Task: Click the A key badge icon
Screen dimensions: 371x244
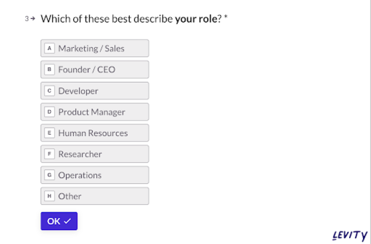Action: pos(49,48)
